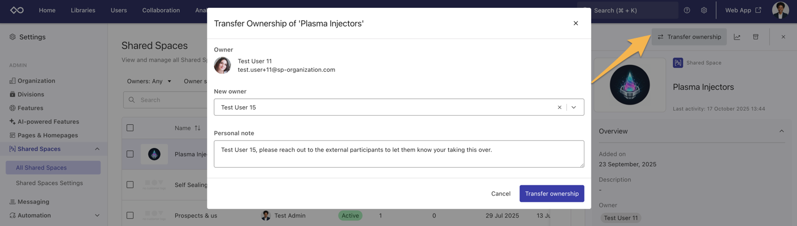Click the help question mark icon
The image size is (797, 226).
[x=687, y=10]
